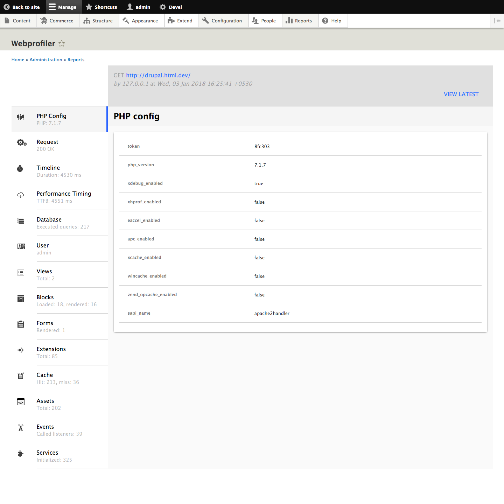Viewport: 504px width, 504px height.
Task: Click the VIEW LATEST link
Action: pos(461,94)
